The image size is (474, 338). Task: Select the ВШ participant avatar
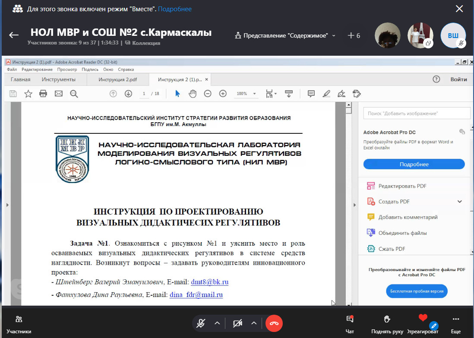tap(453, 35)
